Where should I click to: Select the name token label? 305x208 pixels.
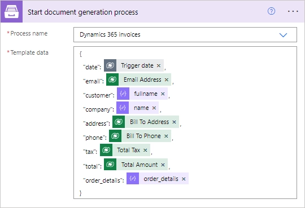point(141,108)
